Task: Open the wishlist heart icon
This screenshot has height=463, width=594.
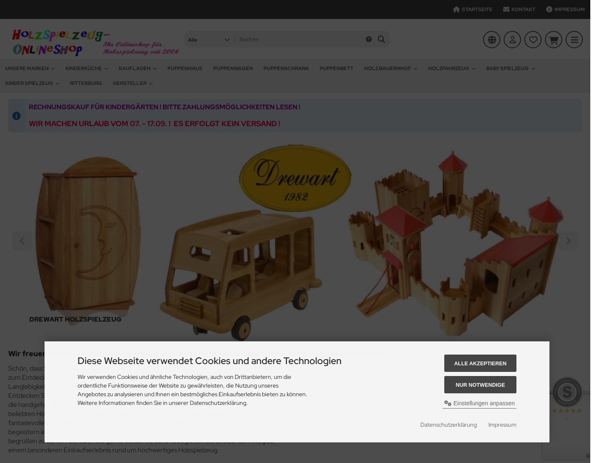Action: click(533, 40)
